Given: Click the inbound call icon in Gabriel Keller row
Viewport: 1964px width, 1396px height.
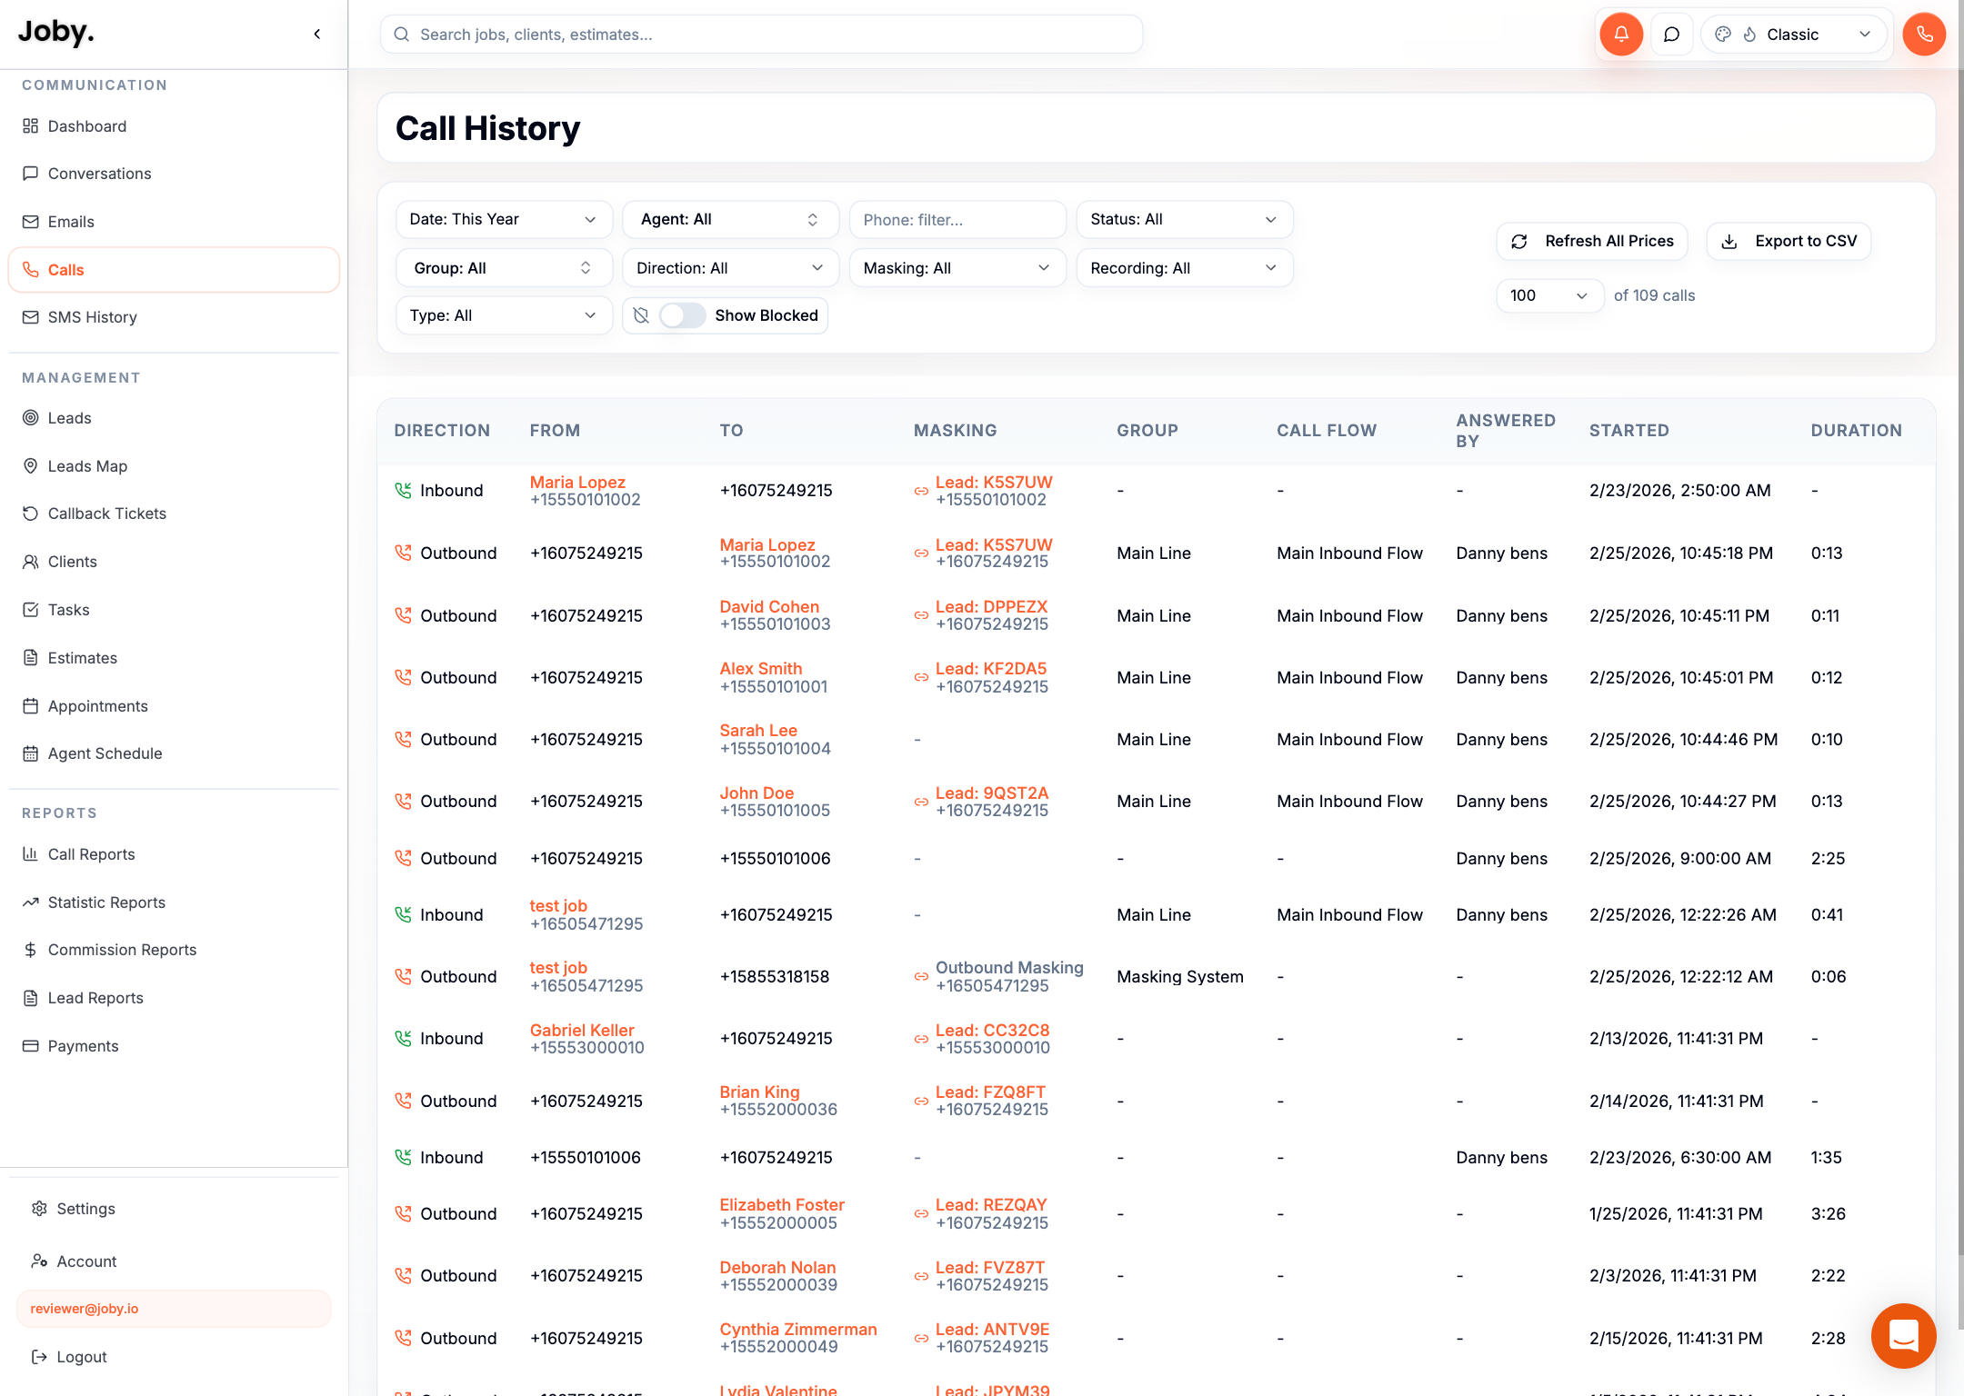Looking at the screenshot, I should (403, 1038).
